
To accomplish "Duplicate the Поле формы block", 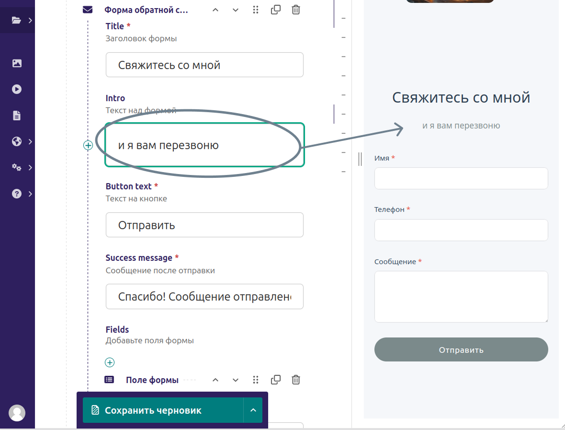I will coord(276,380).
